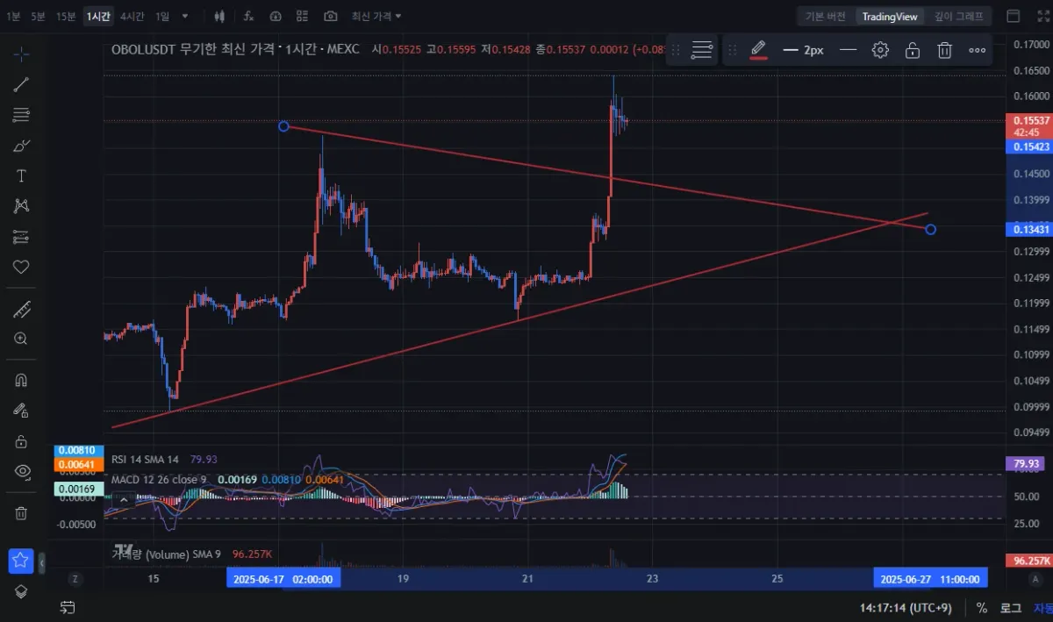The width and height of the screenshot is (1053, 622).
Task: Click the 2025-06-17 02:00:00 time marker
Action: tap(283, 579)
